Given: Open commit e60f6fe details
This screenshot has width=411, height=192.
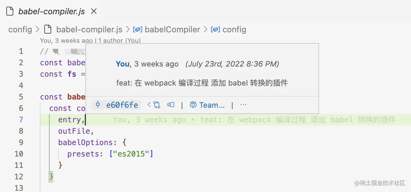Looking at the screenshot, I should (x=122, y=105).
